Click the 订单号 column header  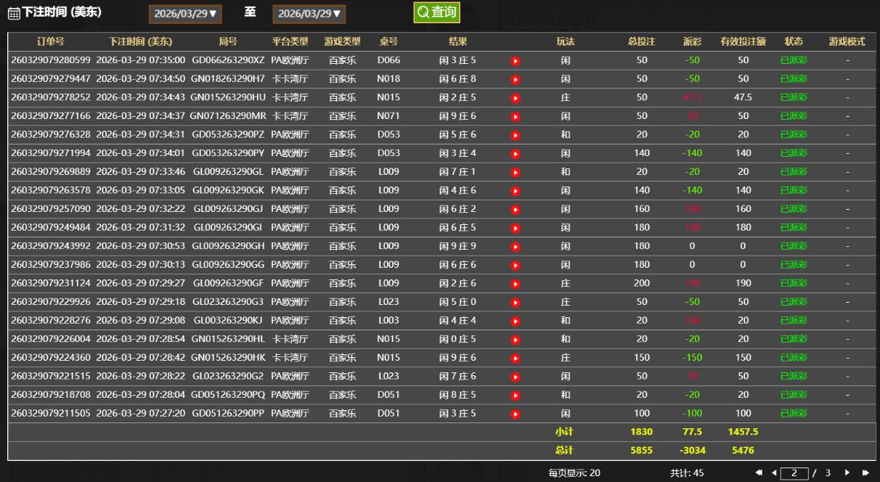tap(51, 41)
